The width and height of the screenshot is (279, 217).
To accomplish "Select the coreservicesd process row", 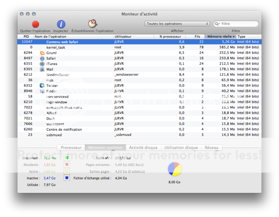I will 140,97.
